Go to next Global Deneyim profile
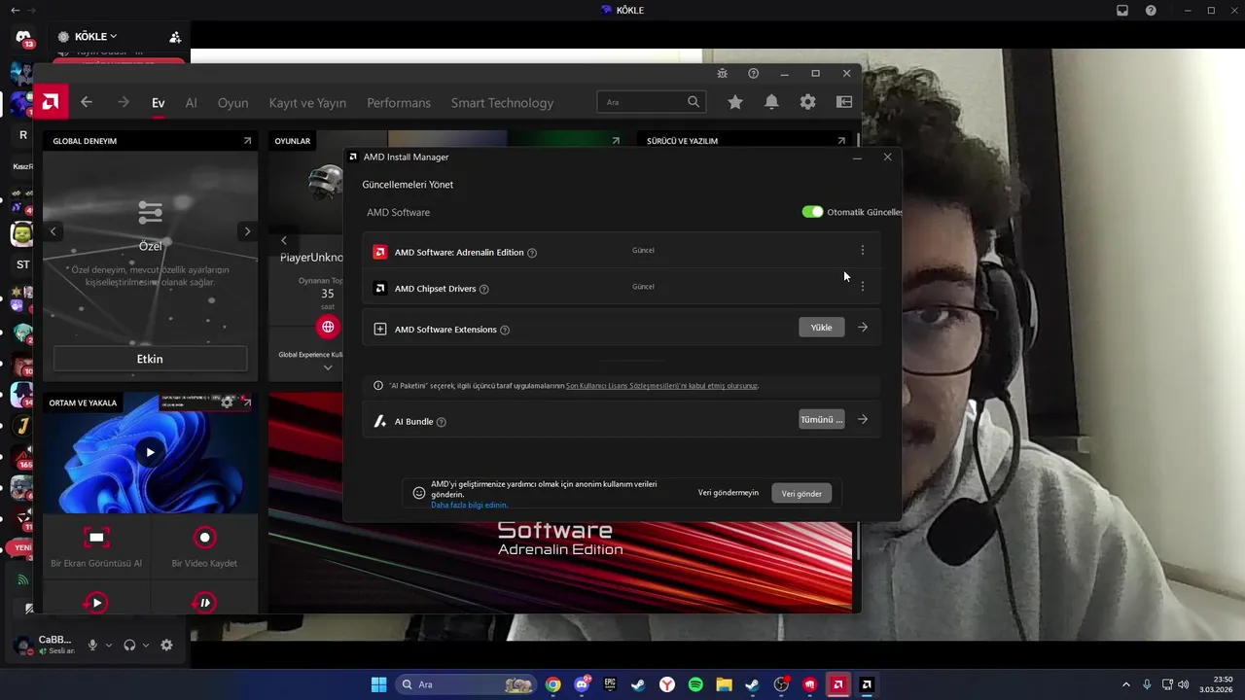The image size is (1245, 700). [247, 231]
